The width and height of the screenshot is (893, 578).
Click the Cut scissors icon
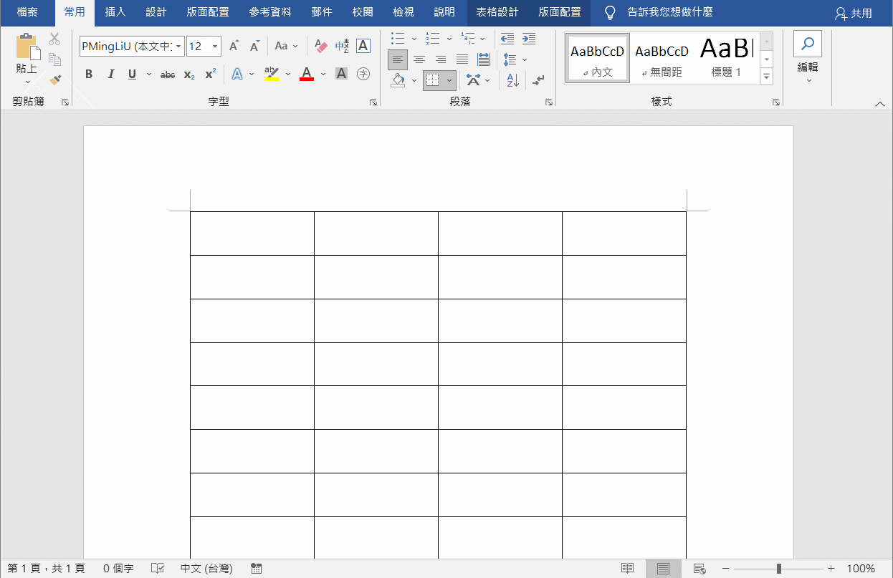tap(54, 39)
